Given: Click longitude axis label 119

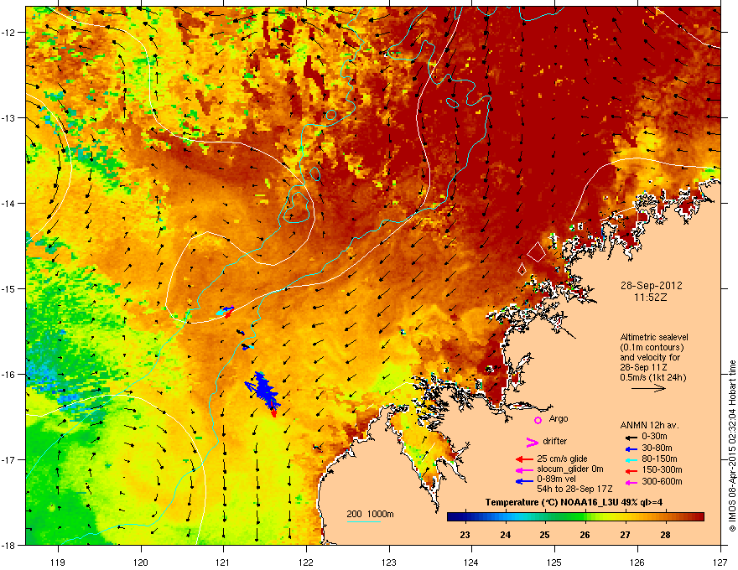Looking at the screenshot, I should click(58, 562).
